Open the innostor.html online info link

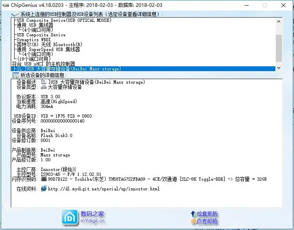(104, 189)
